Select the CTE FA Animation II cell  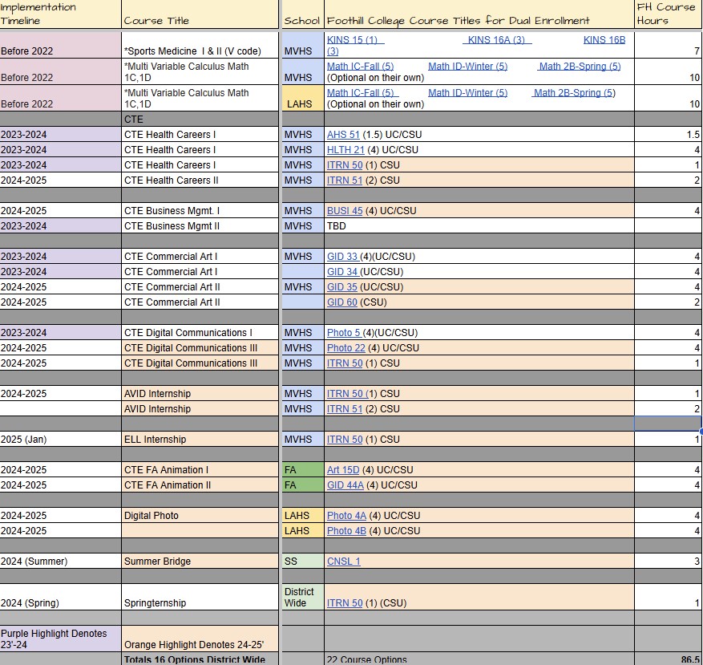click(x=200, y=485)
